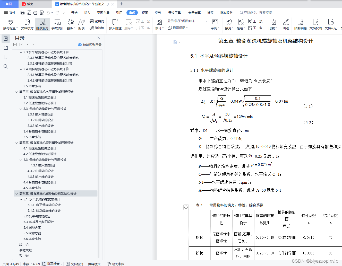
Task: Click 缺失字体 in status bar
Action: tap(116, 264)
